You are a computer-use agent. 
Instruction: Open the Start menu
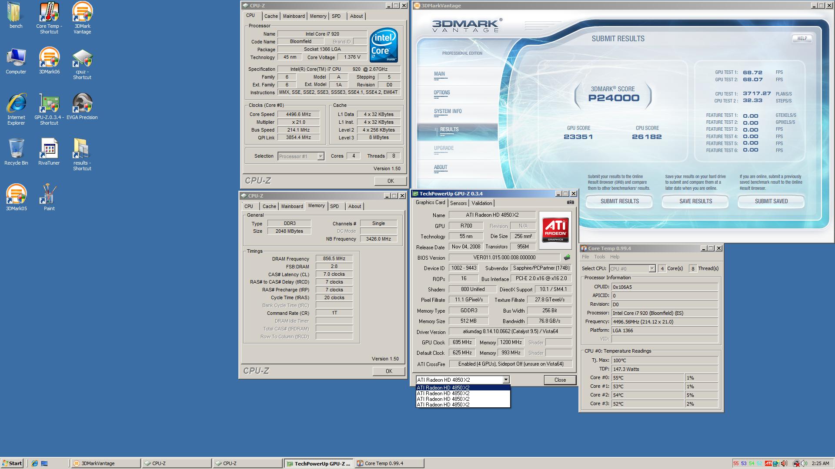[12, 463]
